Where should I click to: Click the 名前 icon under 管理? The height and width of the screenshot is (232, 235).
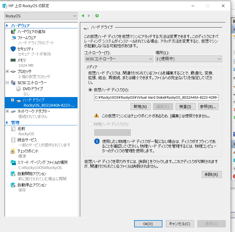pyautogui.click(x=13, y=129)
